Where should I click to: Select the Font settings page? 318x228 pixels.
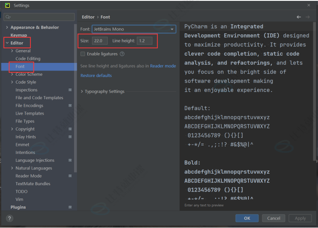point(20,66)
